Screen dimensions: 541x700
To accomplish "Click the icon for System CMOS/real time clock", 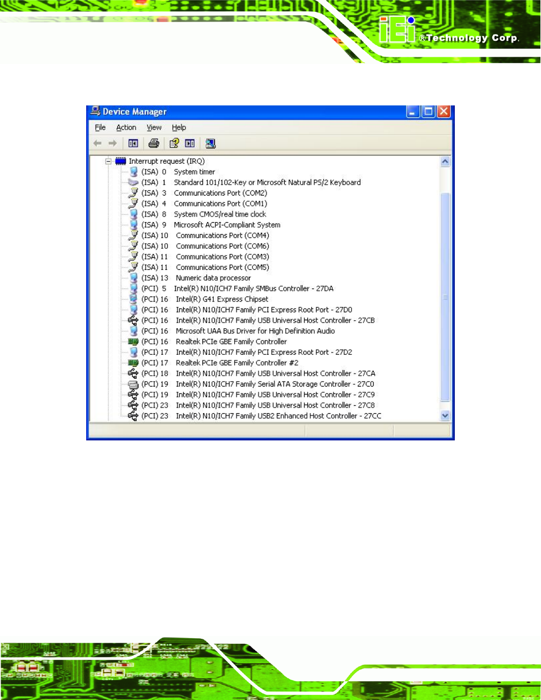I will click(133, 214).
